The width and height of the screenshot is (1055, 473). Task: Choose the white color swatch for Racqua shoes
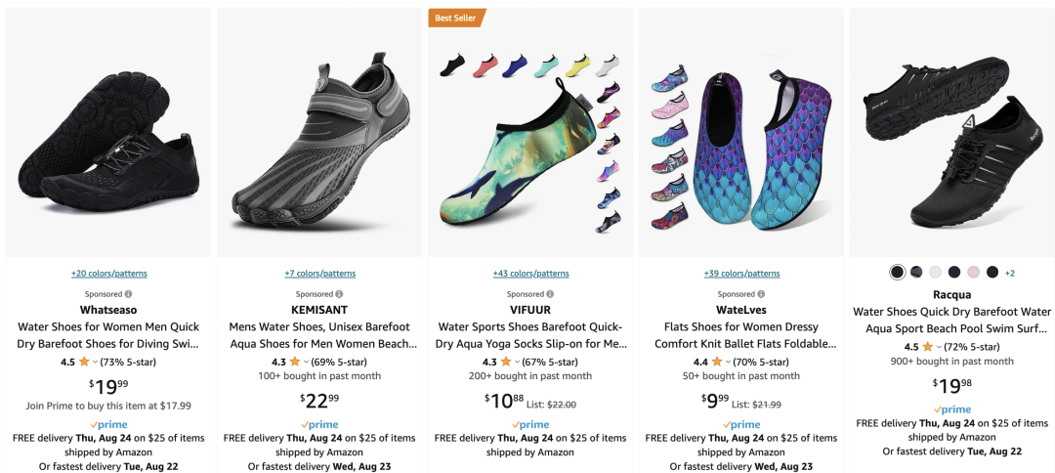[935, 273]
